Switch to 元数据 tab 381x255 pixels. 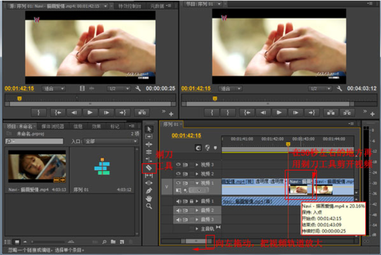(157, 6)
